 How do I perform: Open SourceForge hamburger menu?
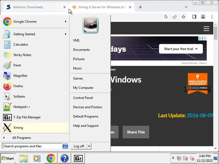click(x=206, y=29)
